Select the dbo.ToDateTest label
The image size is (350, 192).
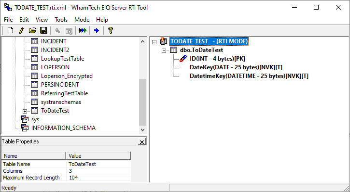tap(202, 50)
